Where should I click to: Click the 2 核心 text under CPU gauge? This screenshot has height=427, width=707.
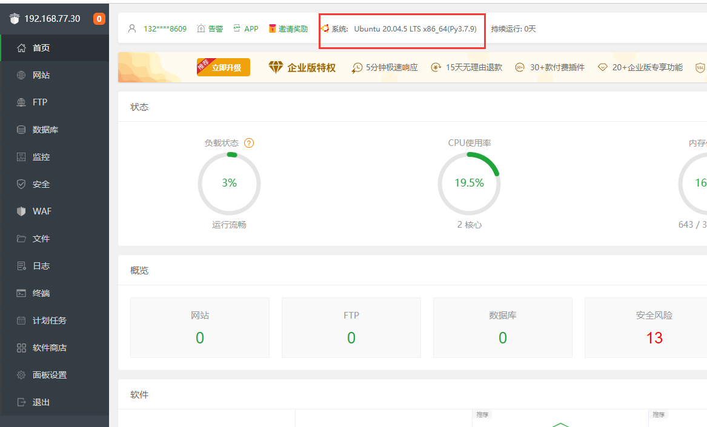(x=470, y=225)
